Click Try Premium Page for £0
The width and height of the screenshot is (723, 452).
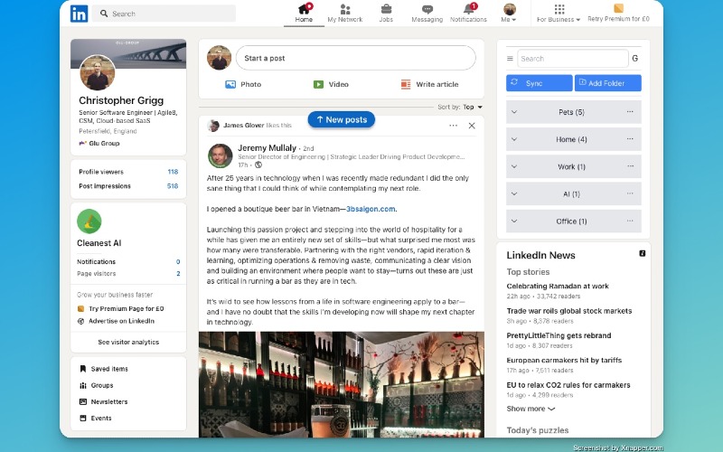coord(121,308)
